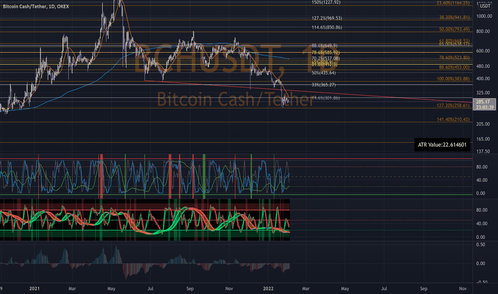Click the orange 78.60%(523.80) level label
The width and height of the screenshot is (498, 294).
pos(454,58)
